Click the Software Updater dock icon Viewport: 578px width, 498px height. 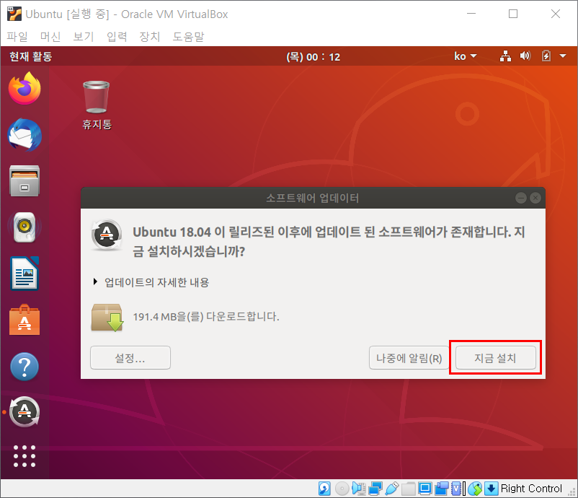(x=25, y=411)
